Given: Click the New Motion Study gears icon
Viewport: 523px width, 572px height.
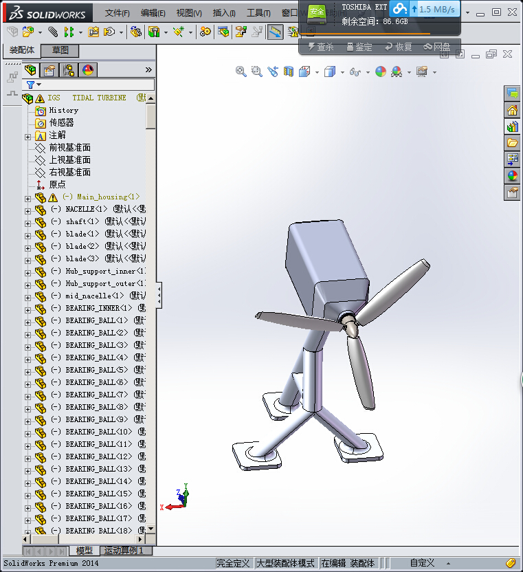Looking at the screenshot, I should pyautogui.click(x=205, y=32).
